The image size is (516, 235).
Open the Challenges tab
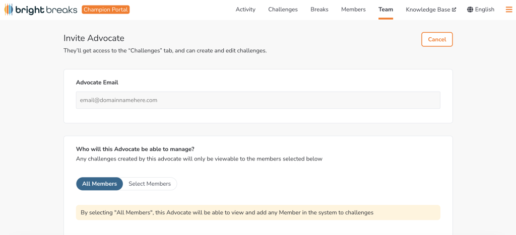click(283, 10)
